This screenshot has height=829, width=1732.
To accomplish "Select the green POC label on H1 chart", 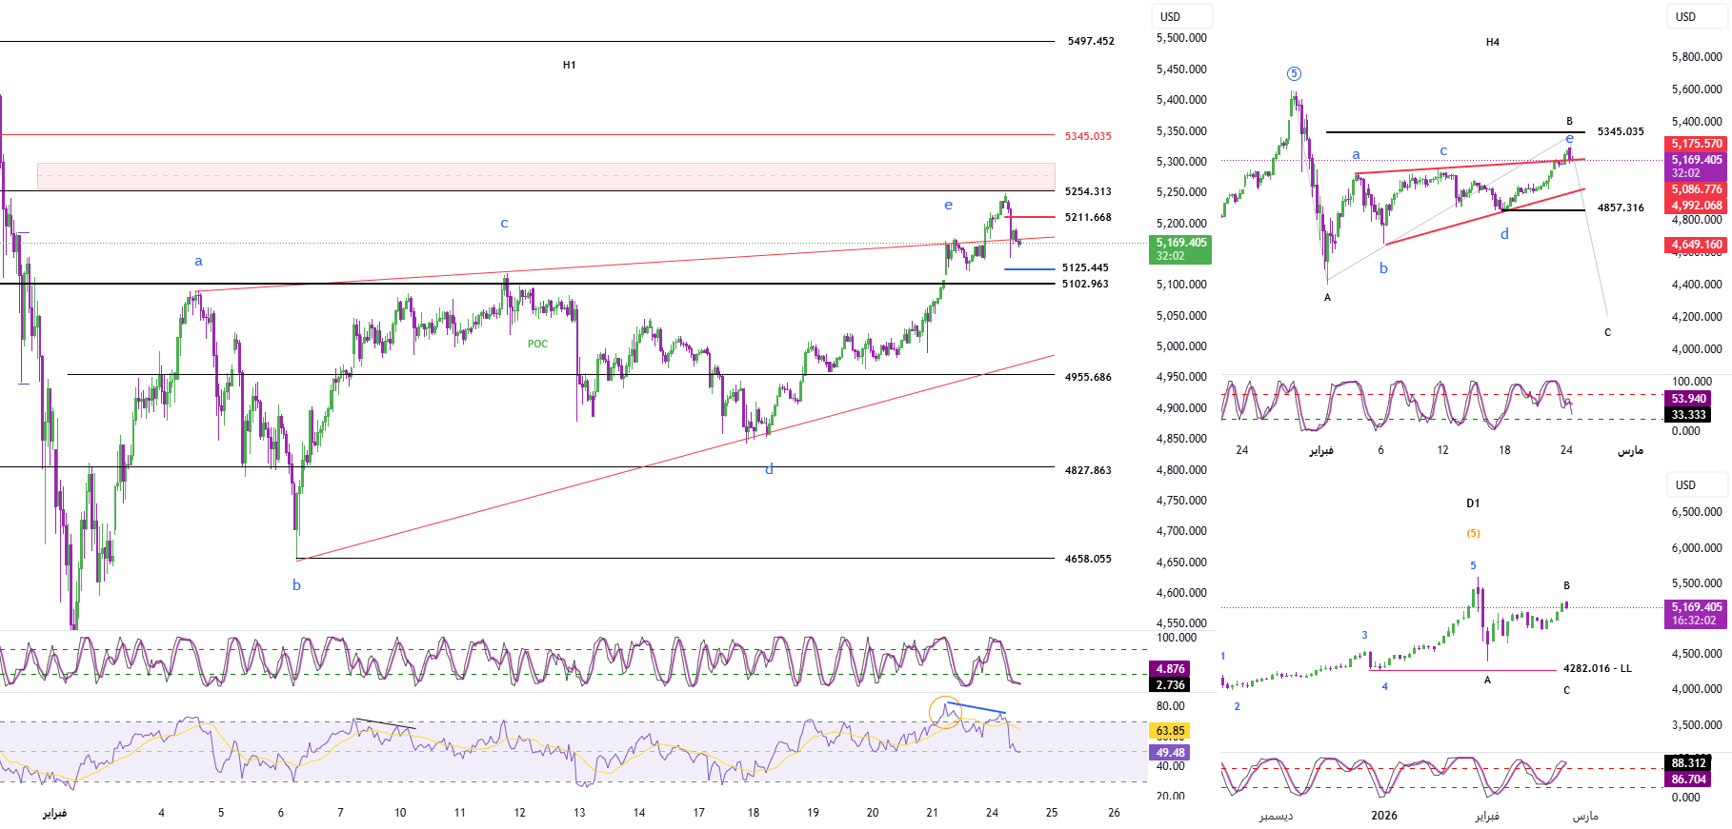I will point(537,344).
